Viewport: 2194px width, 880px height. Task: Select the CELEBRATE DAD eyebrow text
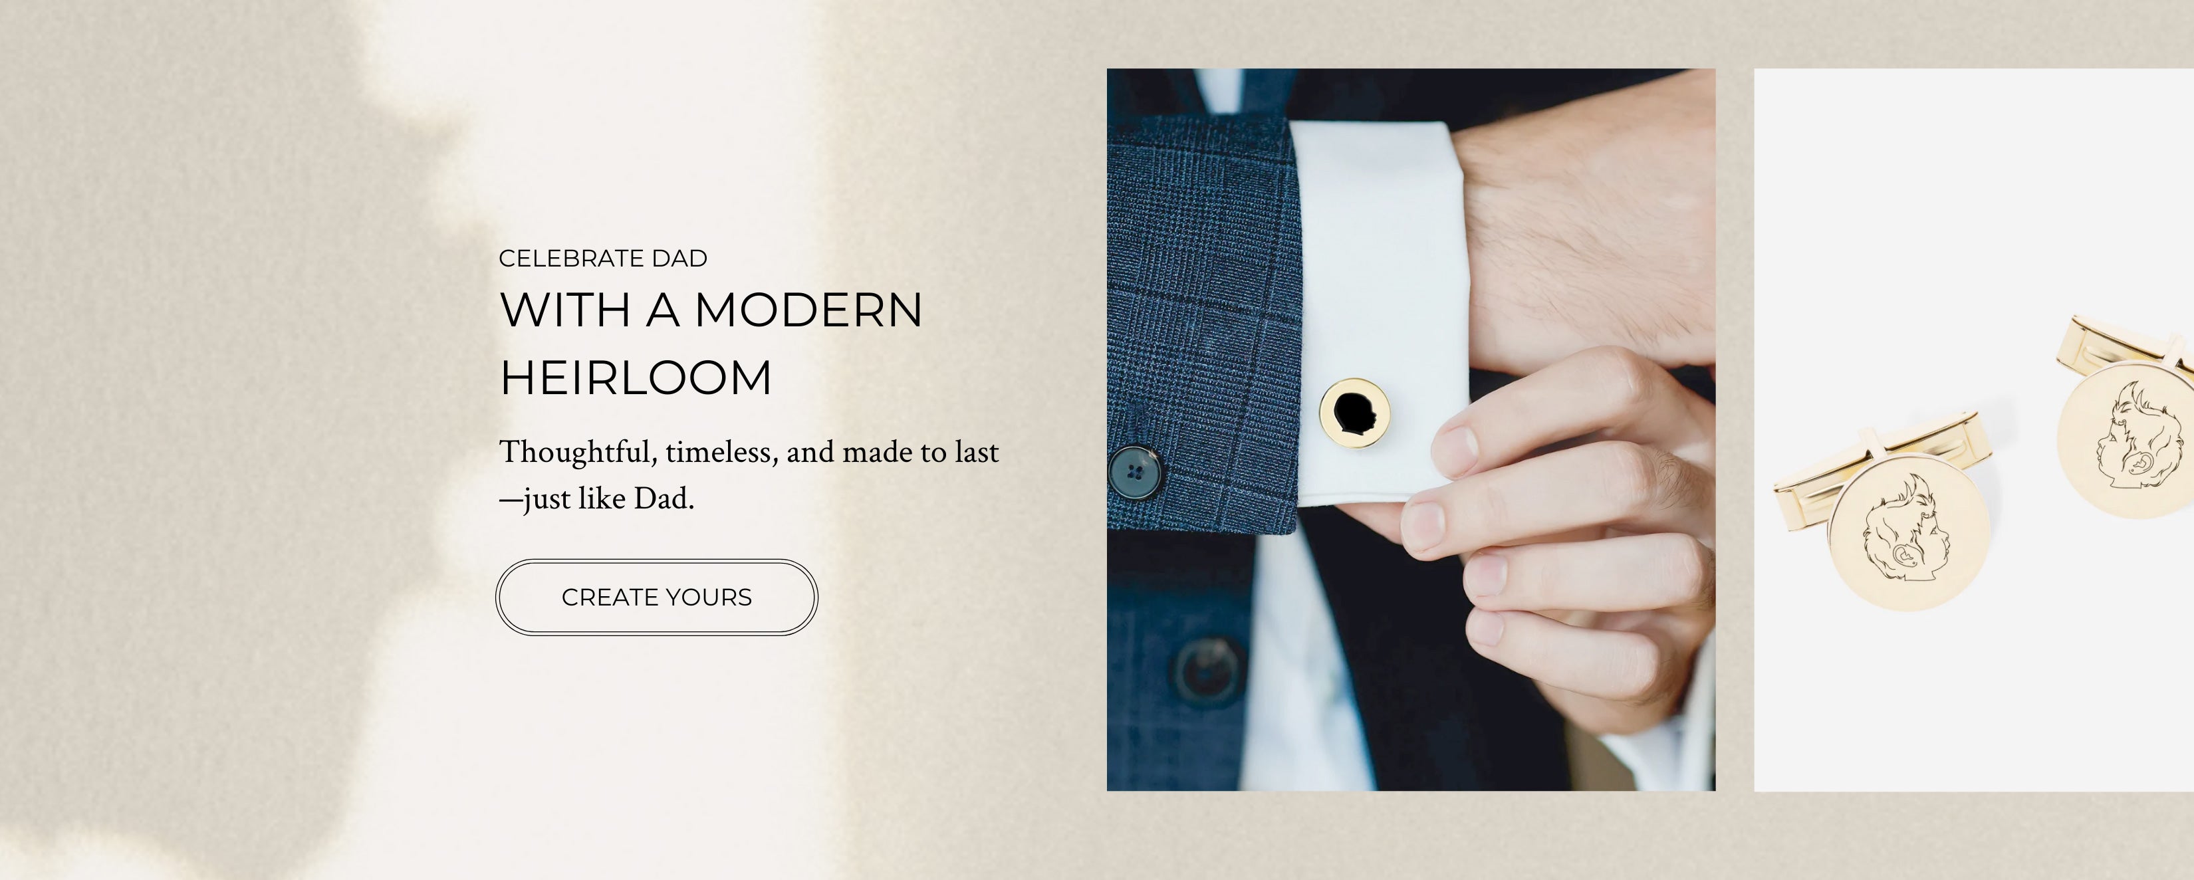[x=603, y=259]
